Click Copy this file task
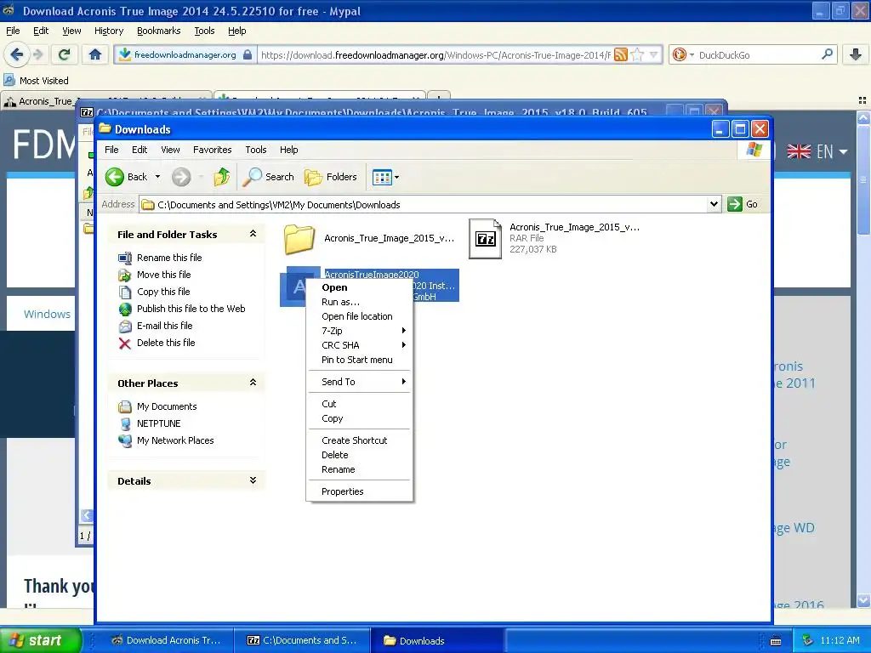 [163, 292]
